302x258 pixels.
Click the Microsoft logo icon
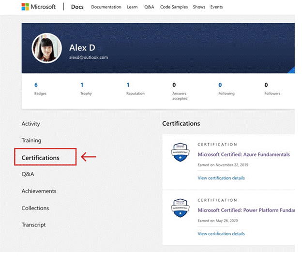pyautogui.click(x=25, y=7)
